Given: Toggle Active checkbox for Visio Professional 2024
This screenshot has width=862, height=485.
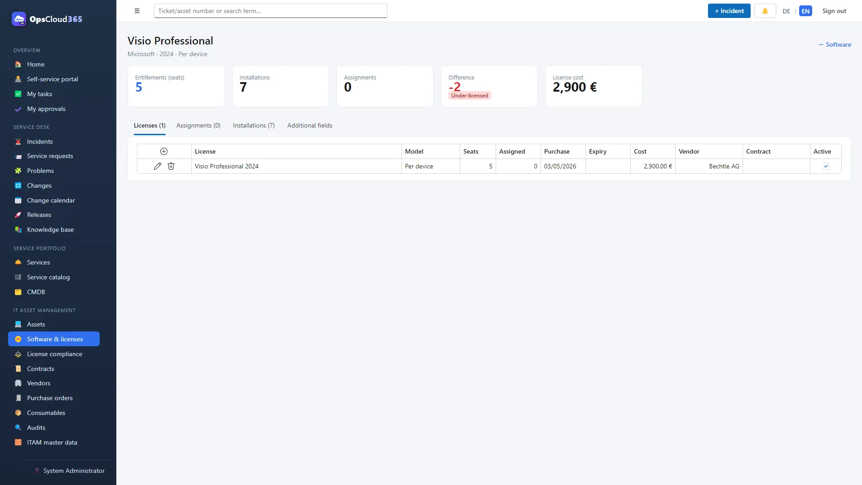Looking at the screenshot, I should [x=826, y=166].
